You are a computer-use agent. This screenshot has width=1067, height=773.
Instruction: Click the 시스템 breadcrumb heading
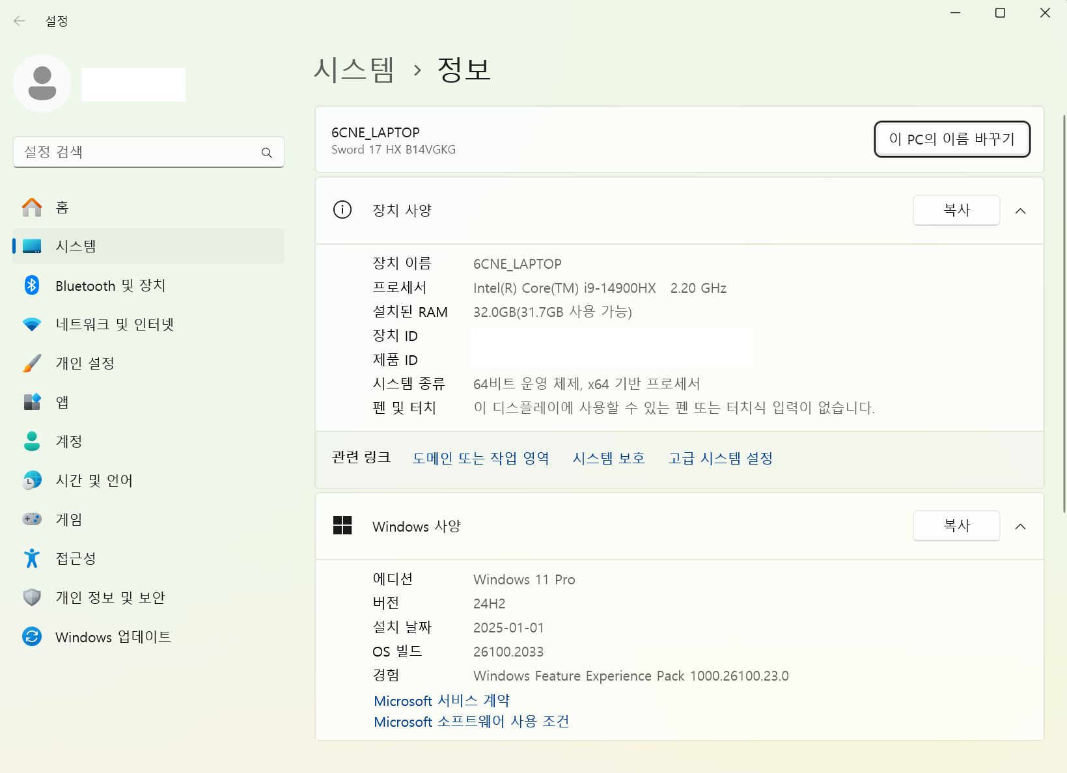coord(354,69)
